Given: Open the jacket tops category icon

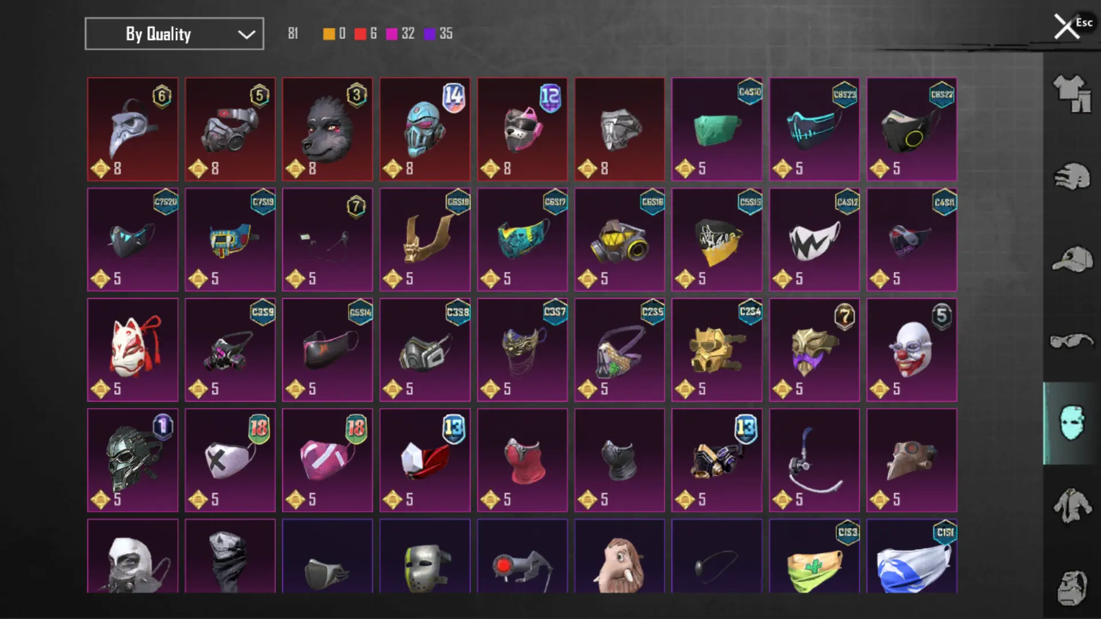Looking at the screenshot, I should [x=1072, y=506].
